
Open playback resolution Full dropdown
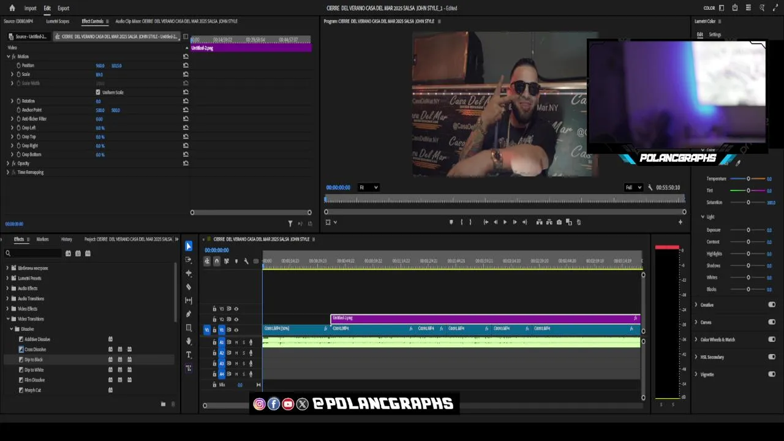[633, 187]
